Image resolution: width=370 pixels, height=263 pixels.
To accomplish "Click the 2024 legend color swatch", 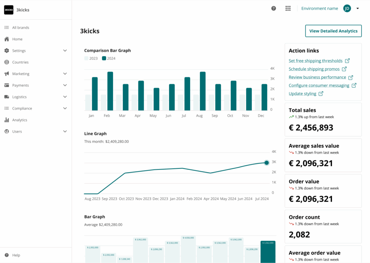I will coord(104,58).
